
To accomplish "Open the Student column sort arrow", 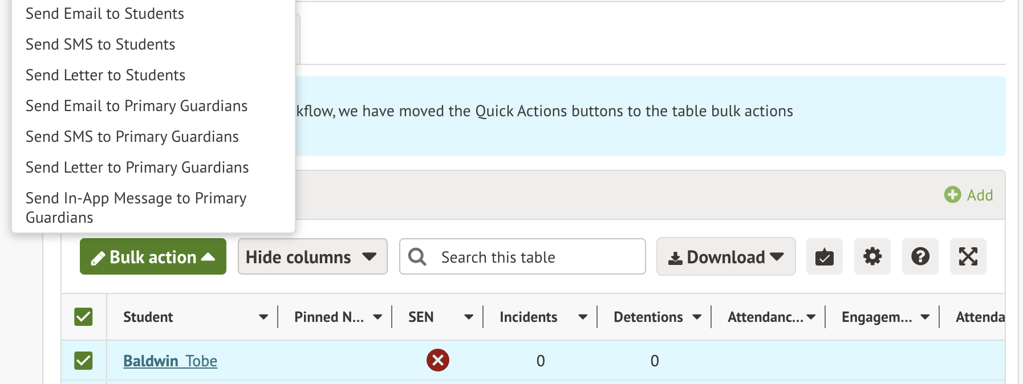I will pos(263,317).
